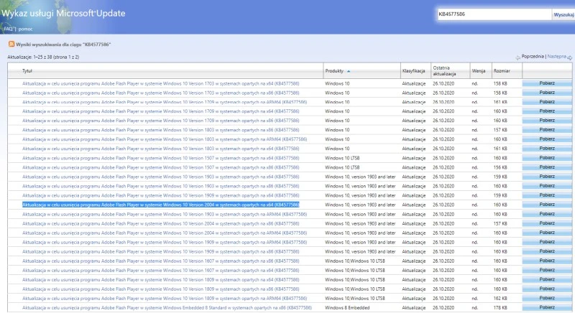575x313 pixels.
Task: Click the sort arrow on the Produkty column
Action: pos(349,72)
